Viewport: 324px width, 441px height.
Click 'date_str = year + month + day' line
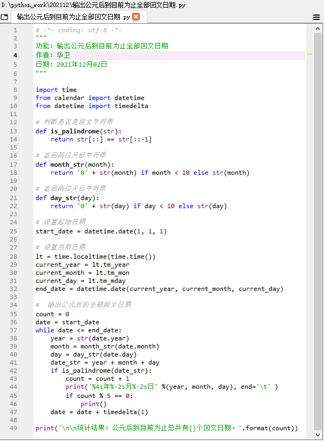[105, 363]
